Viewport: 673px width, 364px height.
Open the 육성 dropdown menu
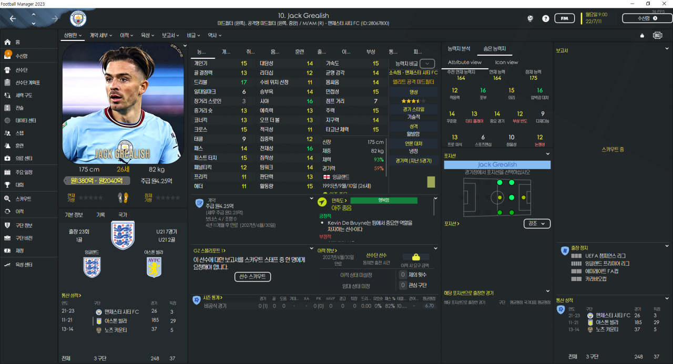point(147,35)
